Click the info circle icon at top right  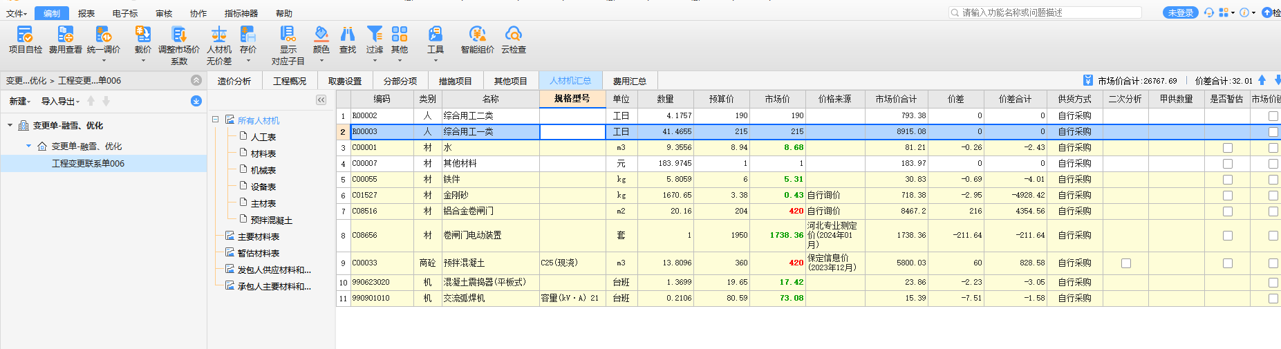pyautogui.click(x=1244, y=12)
